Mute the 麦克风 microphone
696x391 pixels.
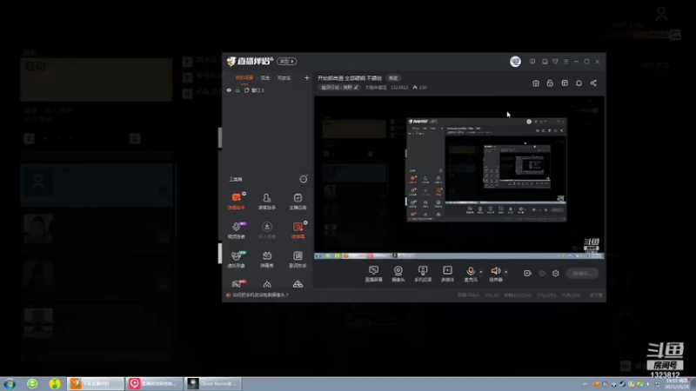[x=471, y=274]
